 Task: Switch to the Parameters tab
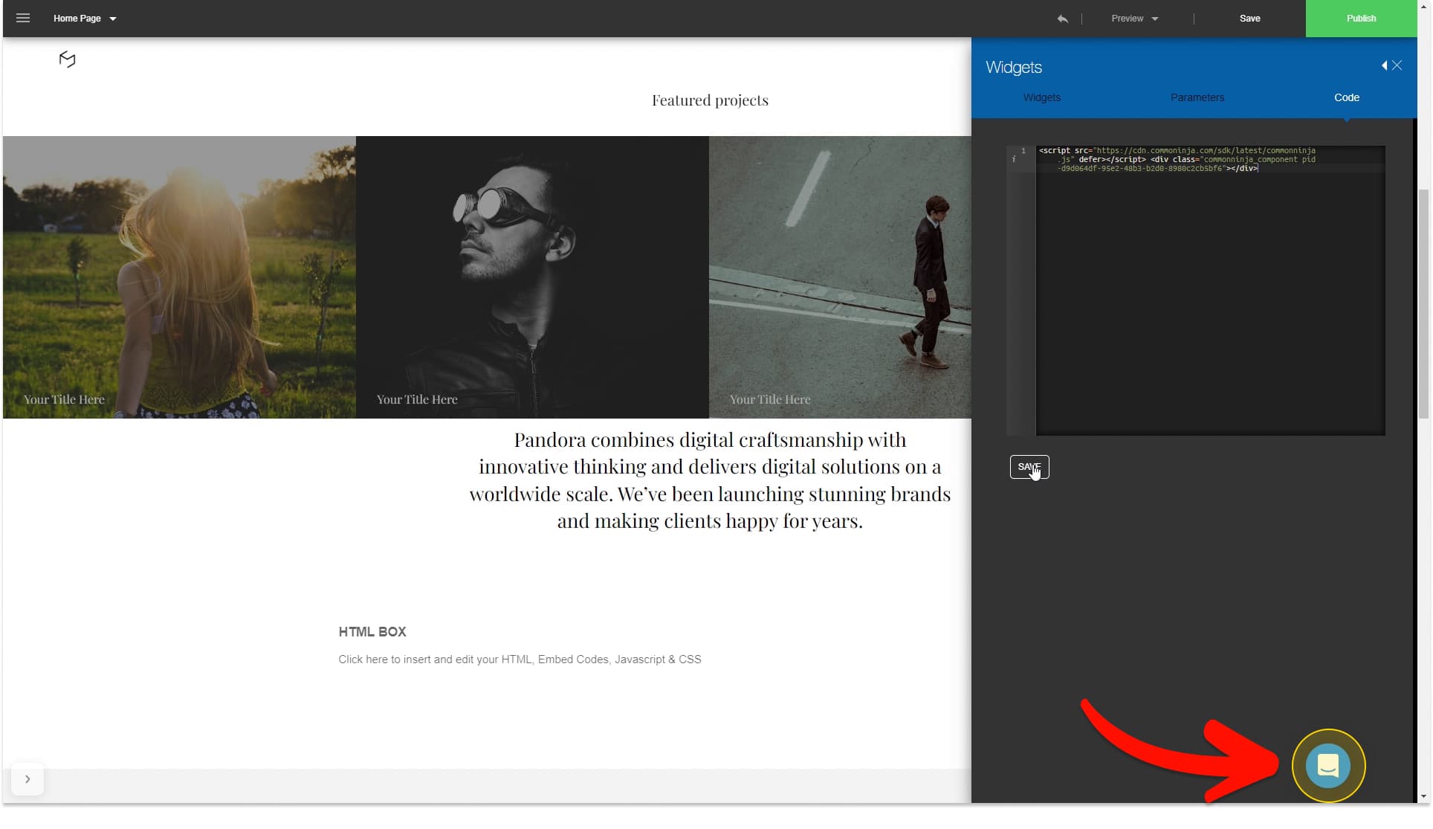[1197, 97]
